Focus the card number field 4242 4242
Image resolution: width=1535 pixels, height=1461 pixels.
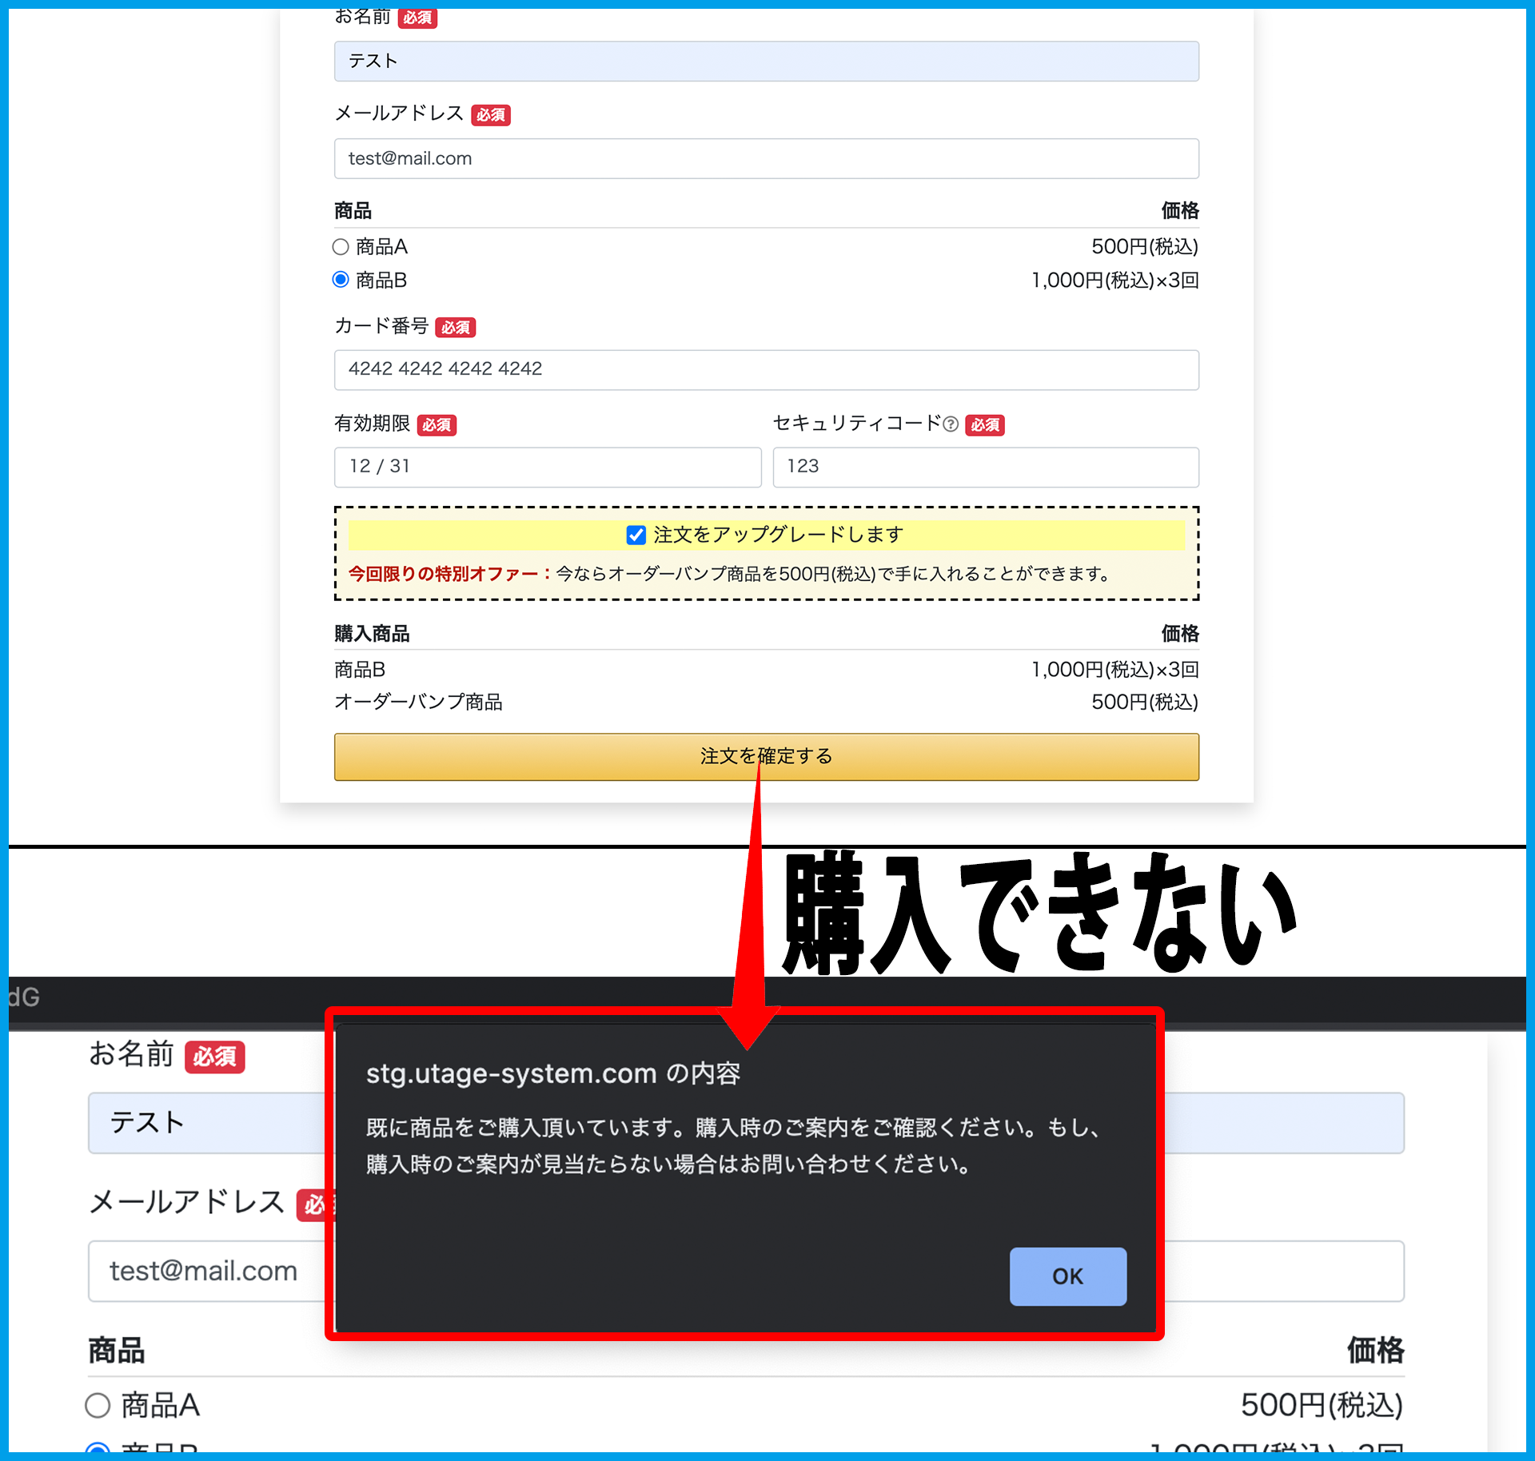(x=766, y=369)
